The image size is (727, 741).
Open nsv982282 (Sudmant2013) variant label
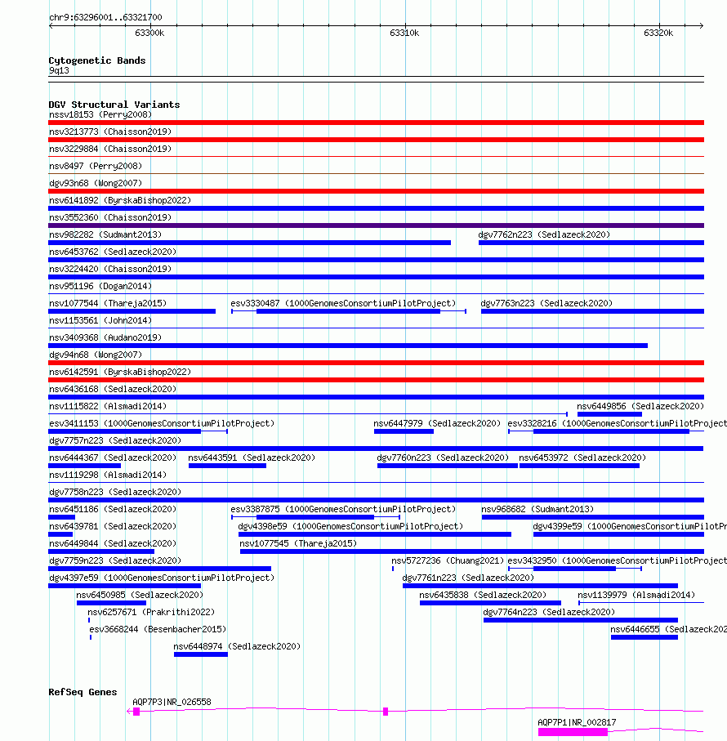coord(105,234)
